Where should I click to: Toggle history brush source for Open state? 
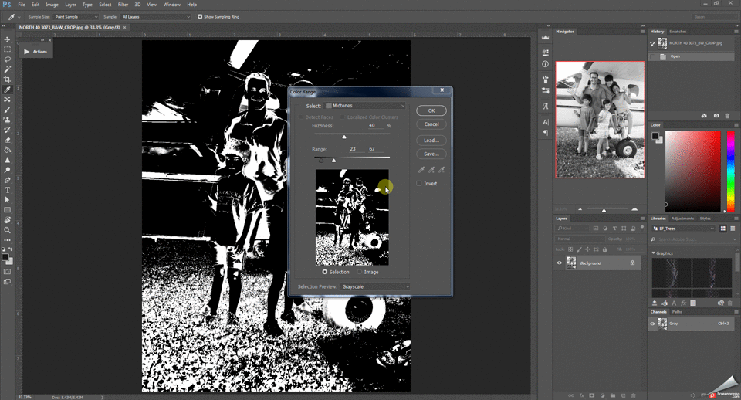click(x=653, y=56)
